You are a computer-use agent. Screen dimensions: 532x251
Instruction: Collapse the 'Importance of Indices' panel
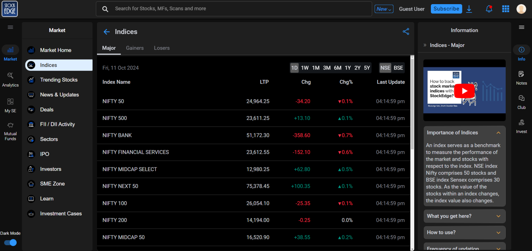point(498,132)
